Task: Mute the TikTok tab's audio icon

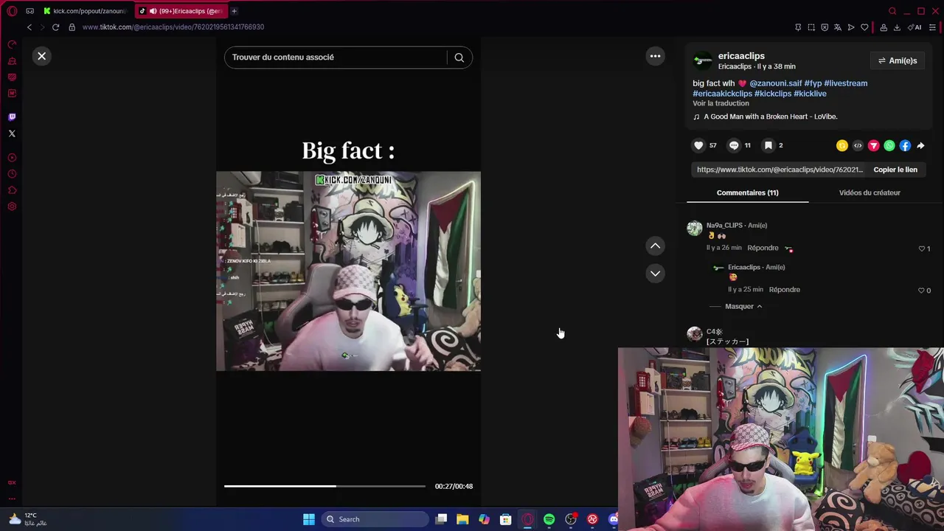Action: tap(153, 11)
